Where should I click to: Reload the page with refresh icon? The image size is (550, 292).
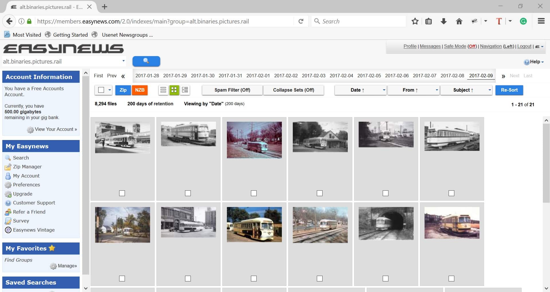301,21
